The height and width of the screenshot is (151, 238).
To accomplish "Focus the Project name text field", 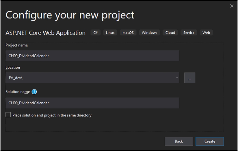I will (92, 56).
